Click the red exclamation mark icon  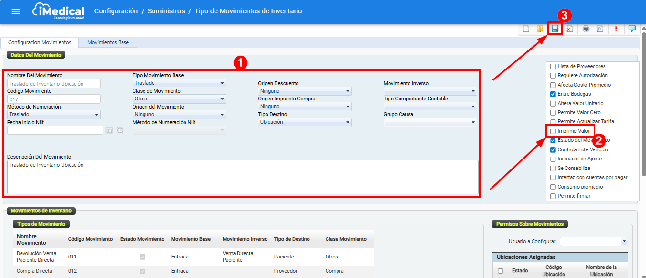(x=616, y=29)
